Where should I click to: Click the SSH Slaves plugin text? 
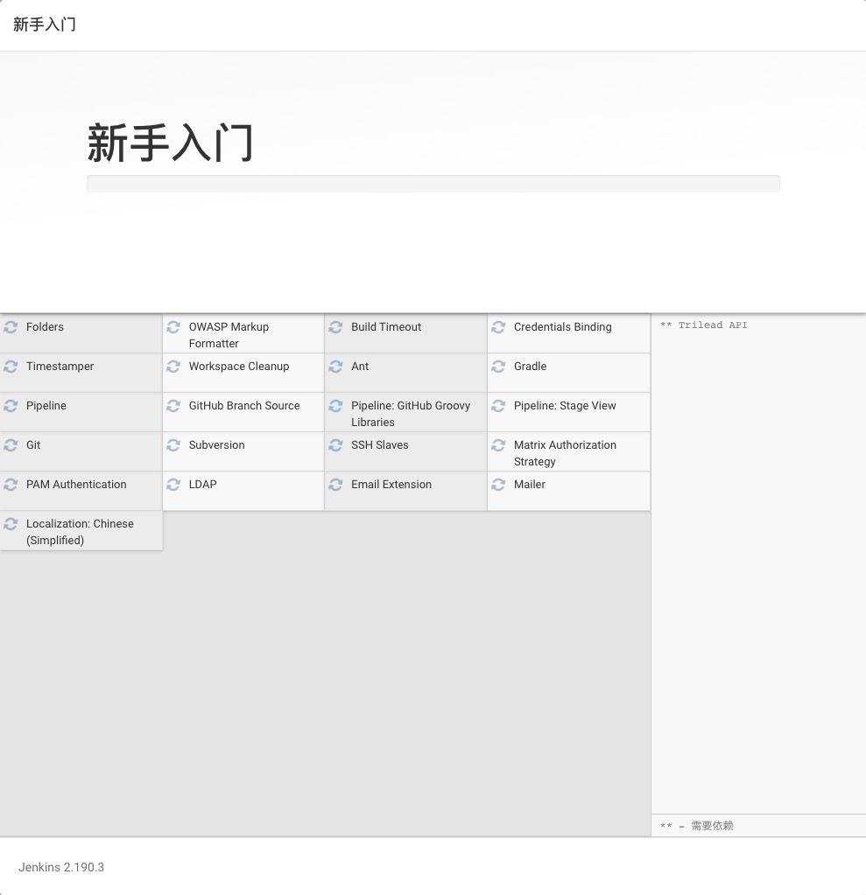click(x=380, y=445)
